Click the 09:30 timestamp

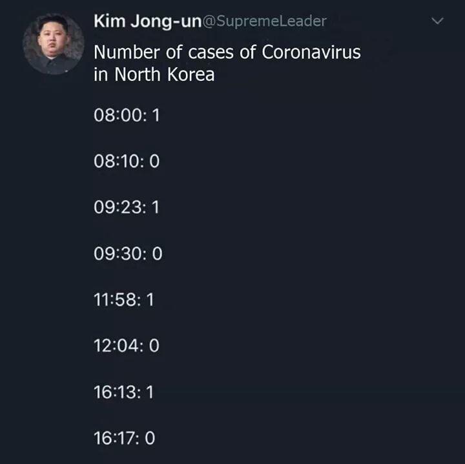tap(119, 254)
